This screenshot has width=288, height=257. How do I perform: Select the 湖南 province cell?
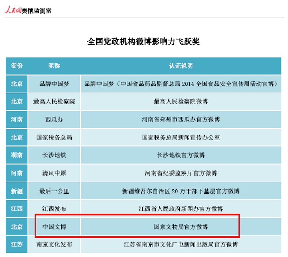[17, 155]
